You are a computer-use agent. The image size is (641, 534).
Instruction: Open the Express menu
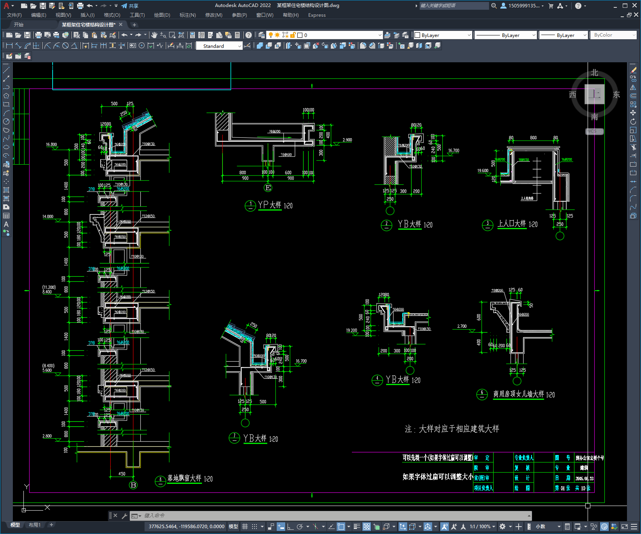click(317, 15)
